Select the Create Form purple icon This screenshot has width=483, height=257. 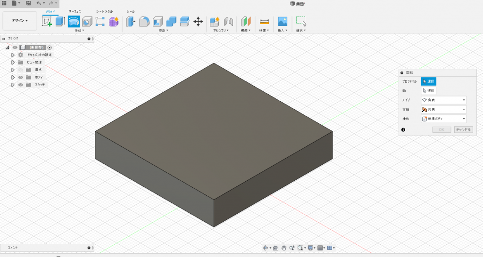coord(114,22)
